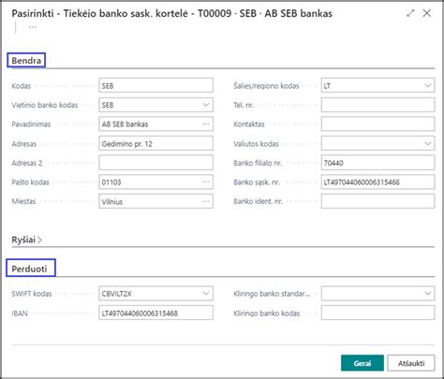The width and height of the screenshot is (444, 379).
Task: Click the Banko sąsk. nr. label
Action: pos(257,182)
